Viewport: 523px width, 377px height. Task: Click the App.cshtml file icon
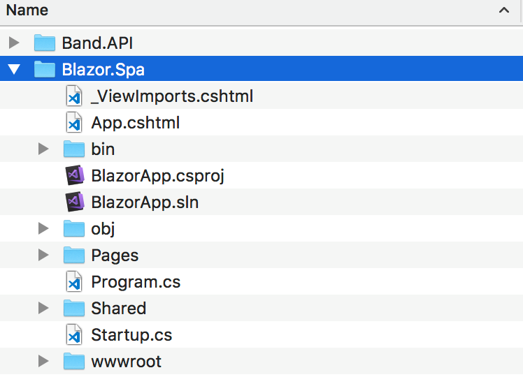point(74,123)
